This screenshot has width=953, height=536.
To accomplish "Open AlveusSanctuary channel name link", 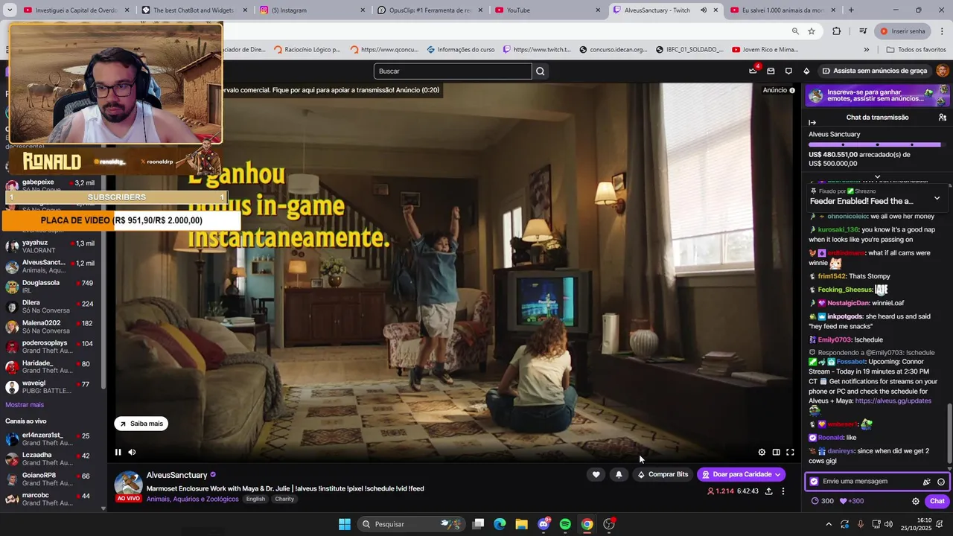I will [176, 475].
